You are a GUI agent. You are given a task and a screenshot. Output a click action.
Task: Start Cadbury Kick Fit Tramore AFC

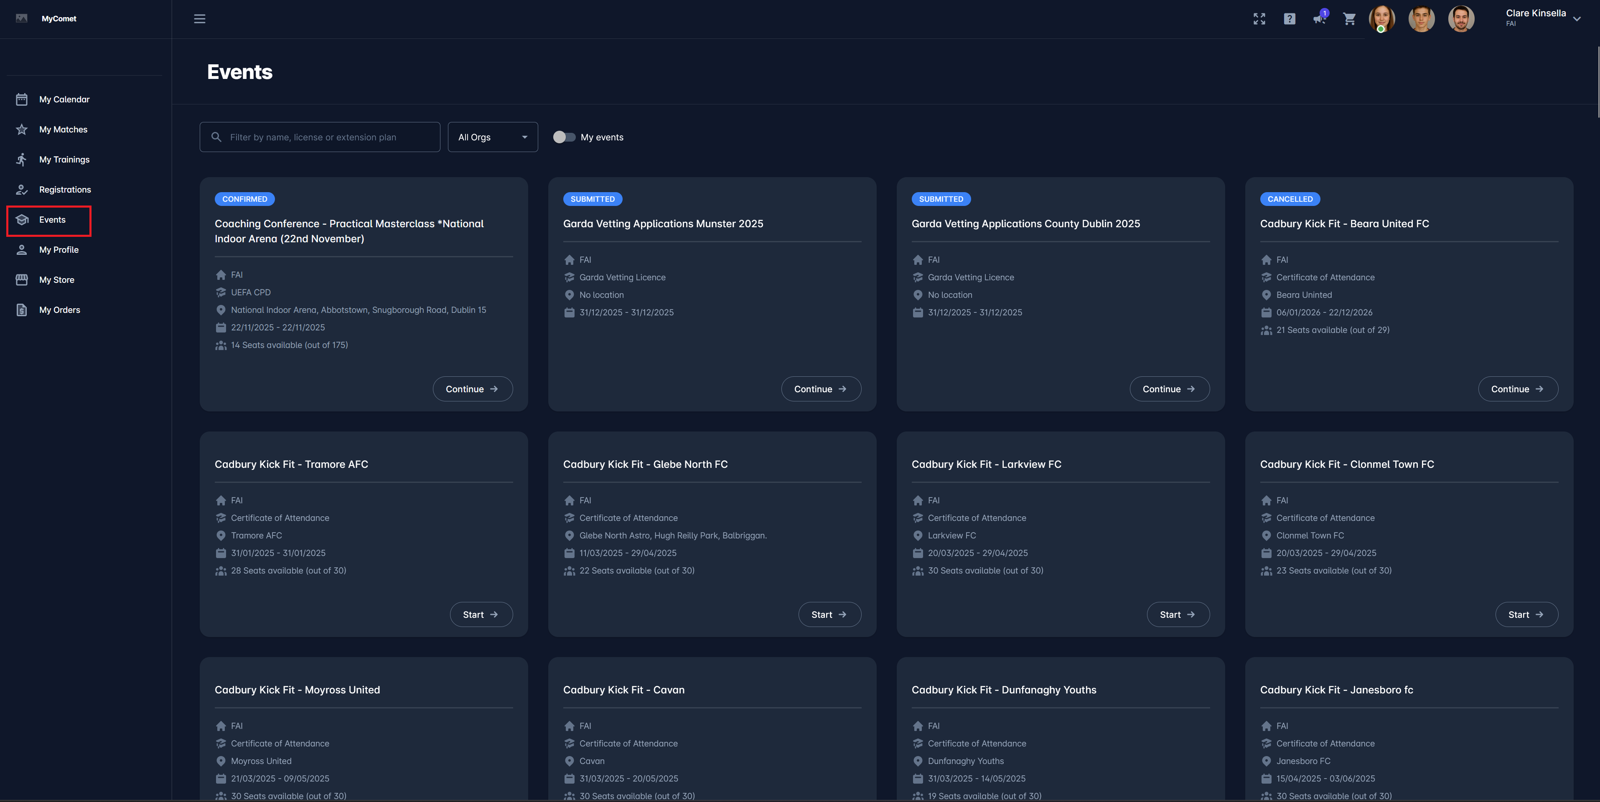click(x=481, y=614)
